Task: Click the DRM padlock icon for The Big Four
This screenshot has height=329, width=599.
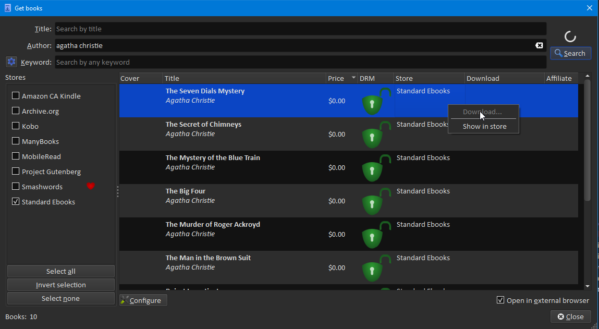Action: click(x=376, y=201)
